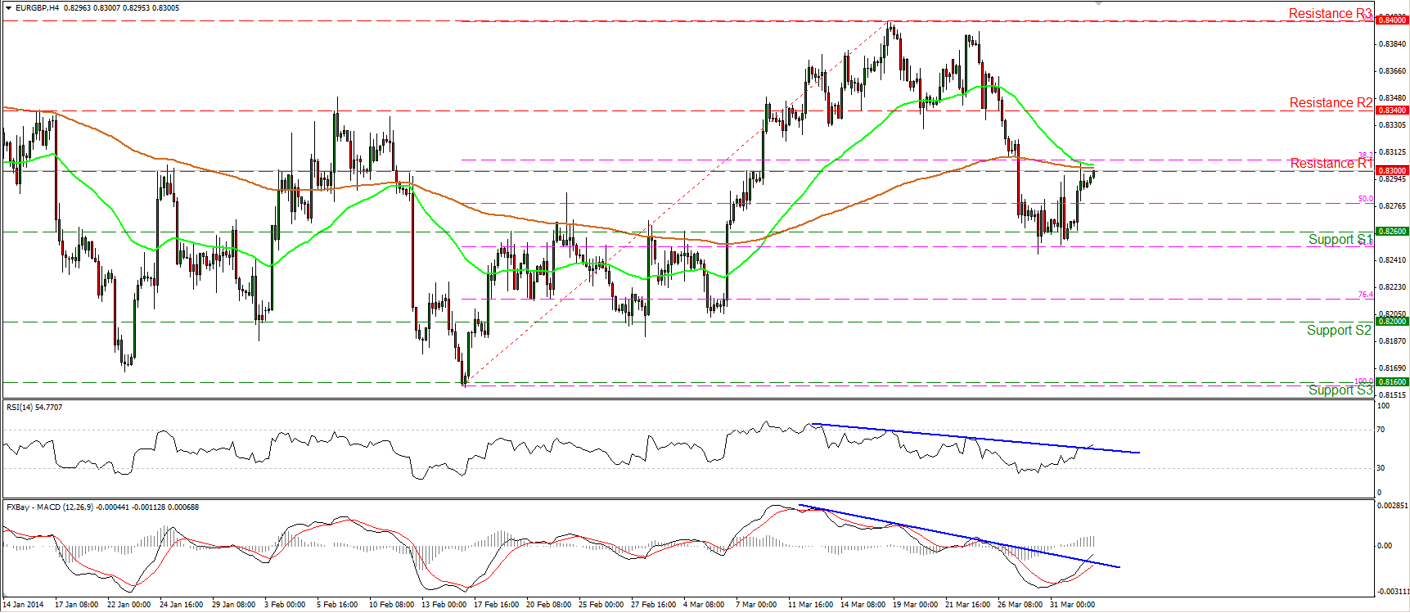Select the blue trendline on the MACD panel
The image size is (1410, 613).
click(x=959, y=535)
